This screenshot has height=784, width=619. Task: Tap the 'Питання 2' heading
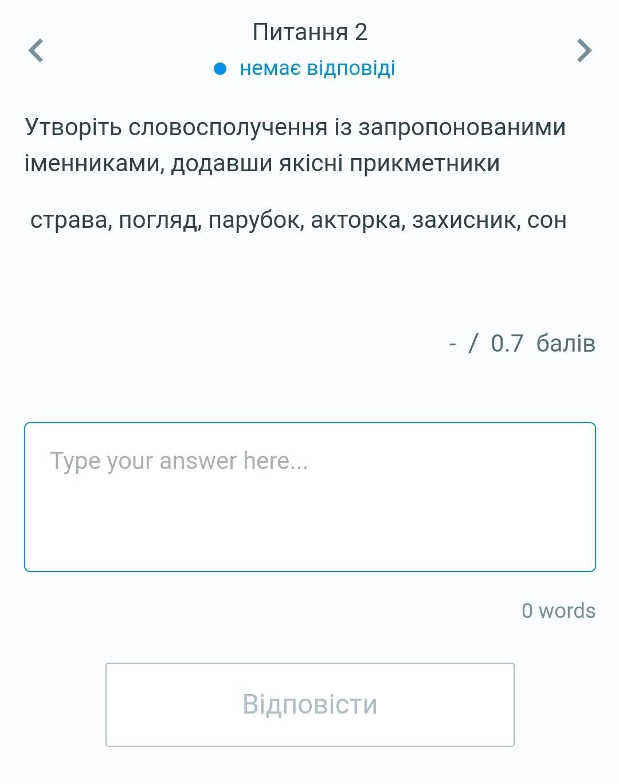[x=309, y=32]
